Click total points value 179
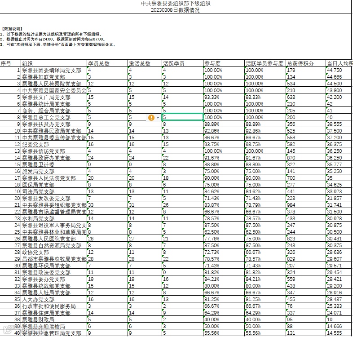 [291, 70]
